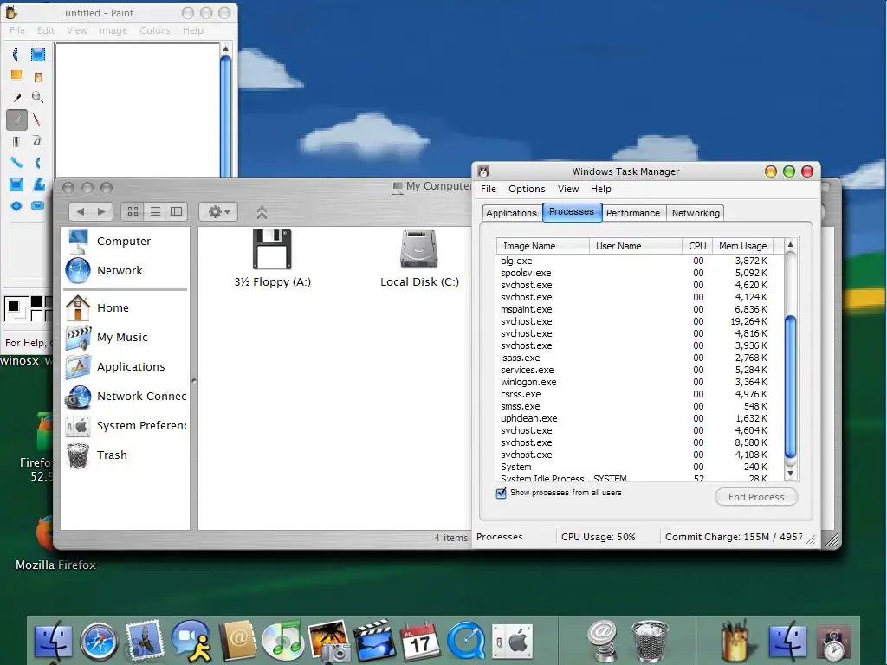Select the Pencil tool in Paint
887x665 pixels.
point(16,119)
